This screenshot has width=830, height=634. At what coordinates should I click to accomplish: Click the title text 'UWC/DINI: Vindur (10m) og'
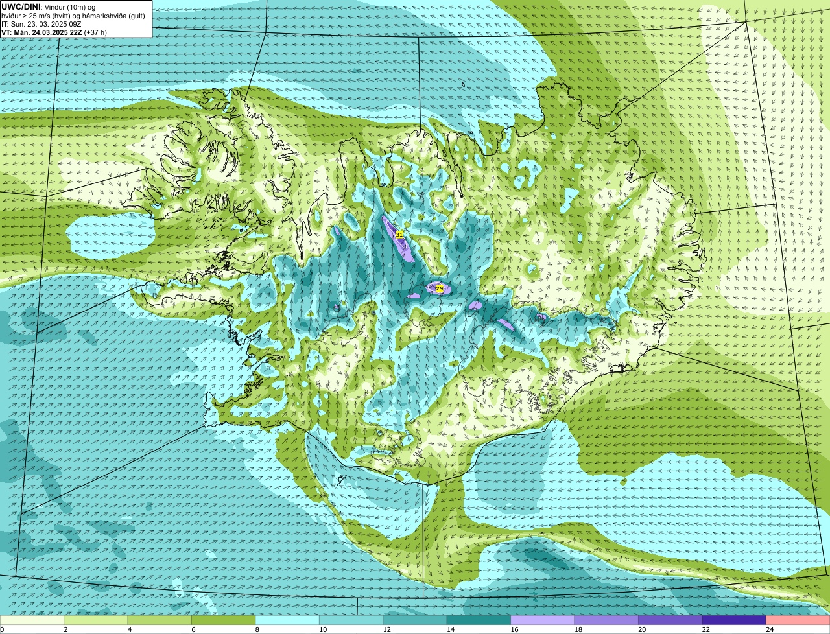[x=49, y=6]
